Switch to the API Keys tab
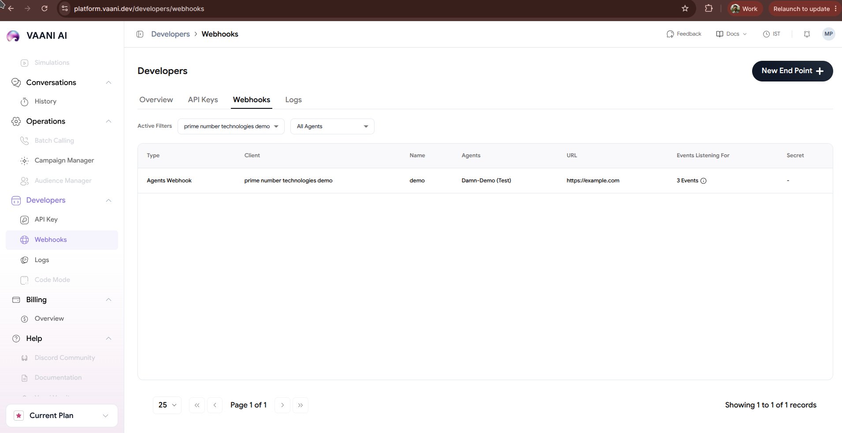The image size is (842, 433). click(203, 100)
